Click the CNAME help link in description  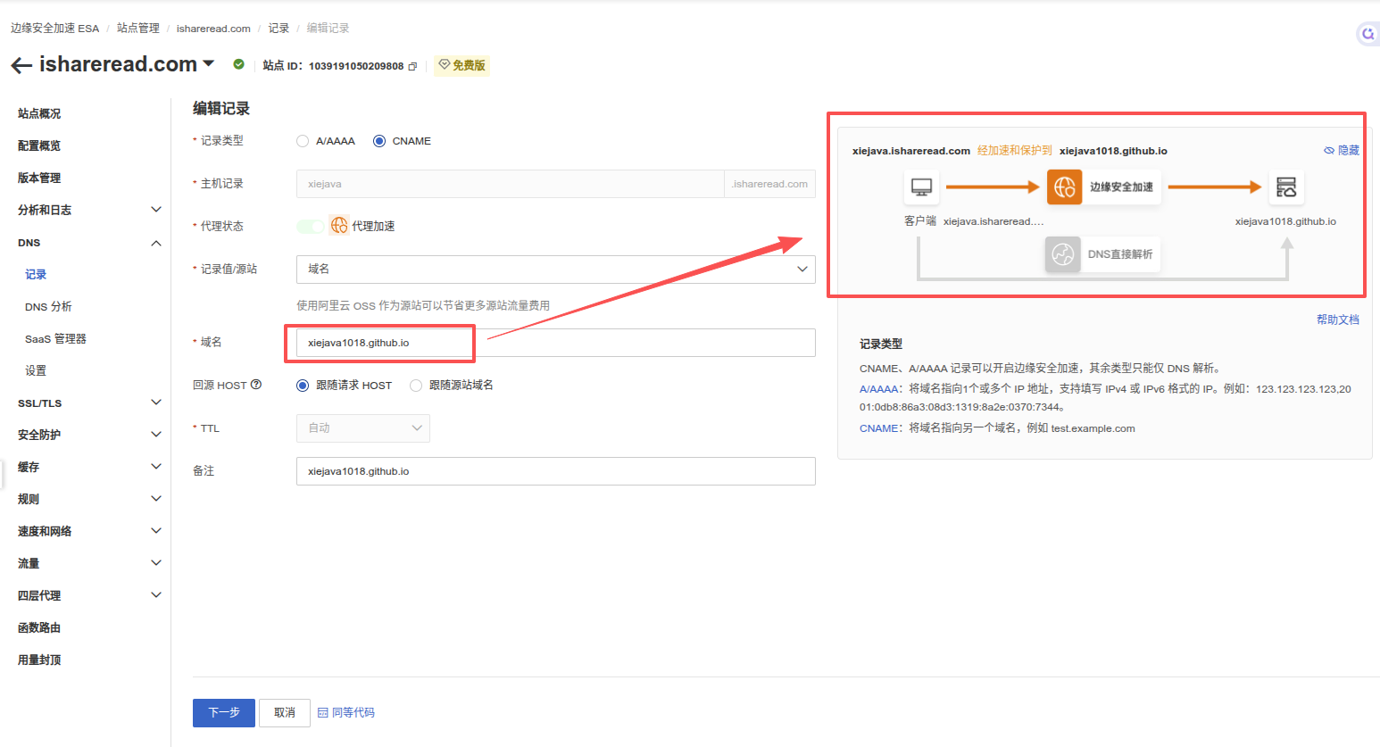tap(879, 428)
